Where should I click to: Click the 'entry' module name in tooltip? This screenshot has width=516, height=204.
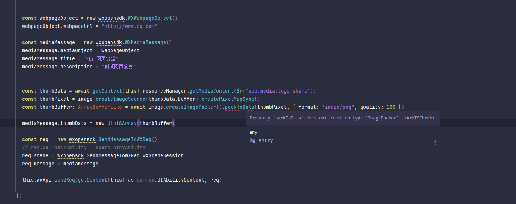[x=266, y=140]
